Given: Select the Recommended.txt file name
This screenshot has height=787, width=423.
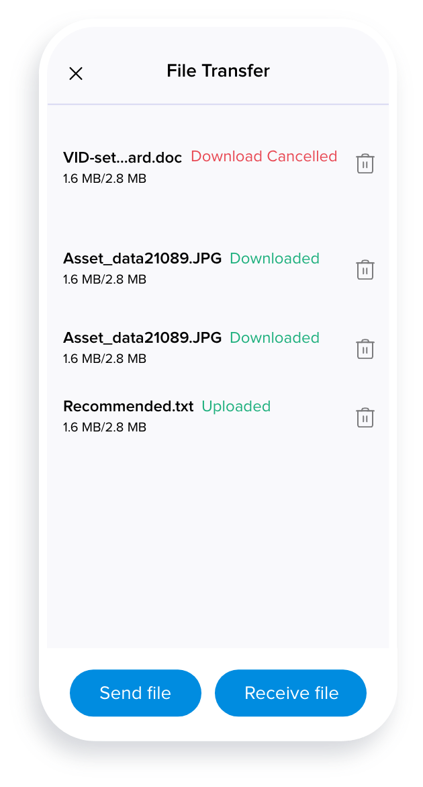Looking at the screenshot, I should tap(128, 406).
